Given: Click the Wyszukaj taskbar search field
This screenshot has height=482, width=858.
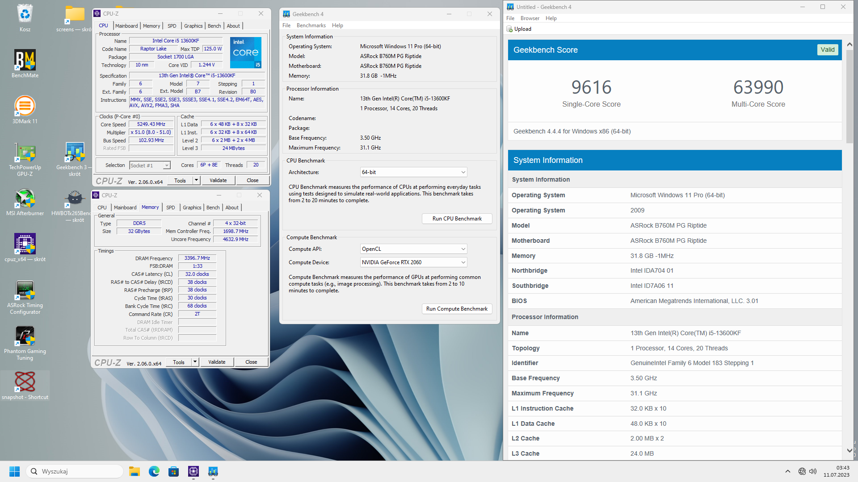Looking at the screenshot, I should tap(75, 471).
